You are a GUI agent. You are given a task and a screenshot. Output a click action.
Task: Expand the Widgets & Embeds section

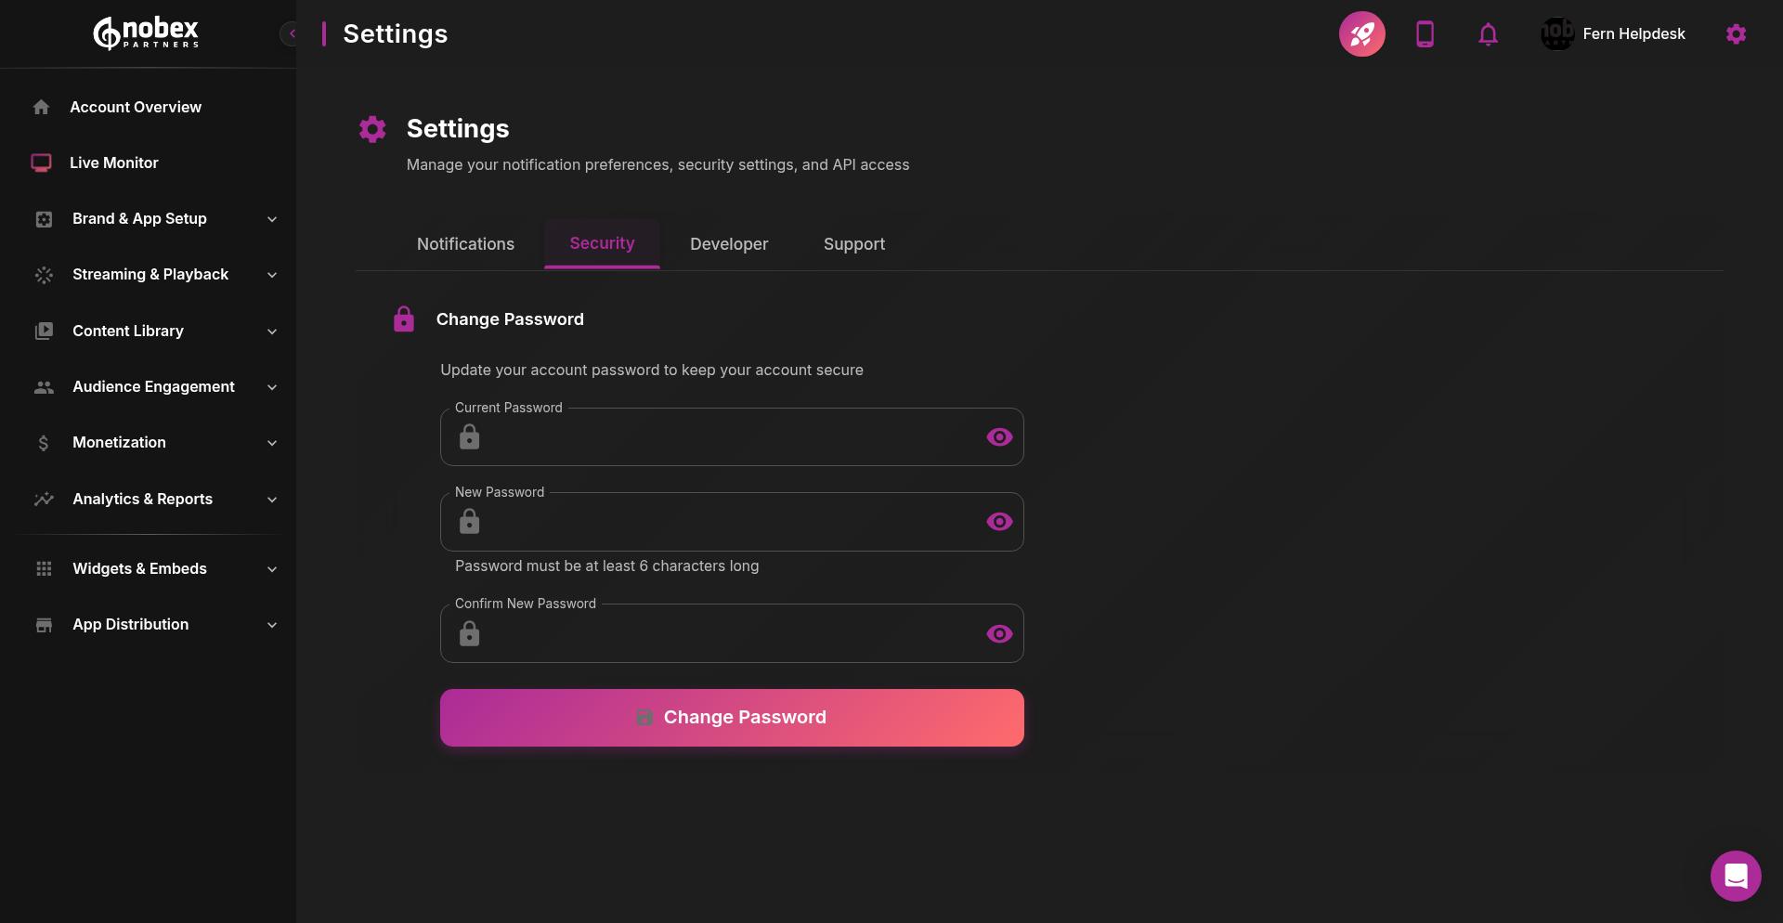click(x=271, y=568)
